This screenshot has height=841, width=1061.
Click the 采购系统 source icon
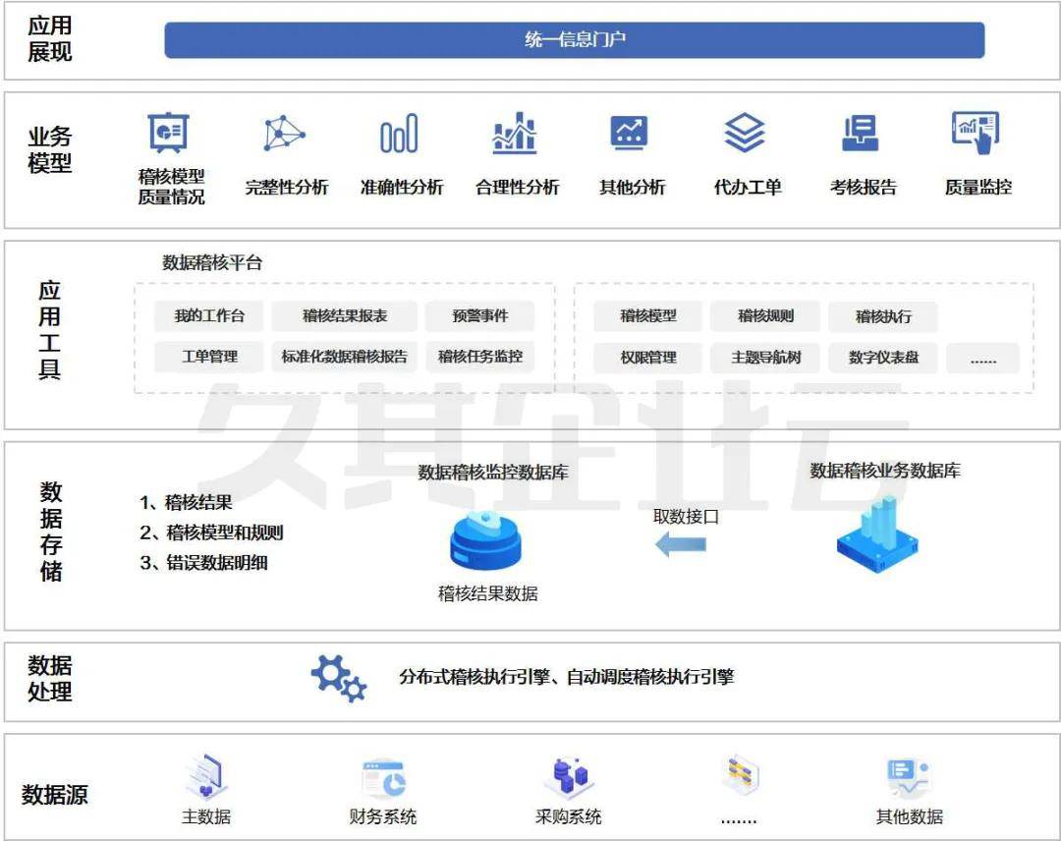point(569,777)
